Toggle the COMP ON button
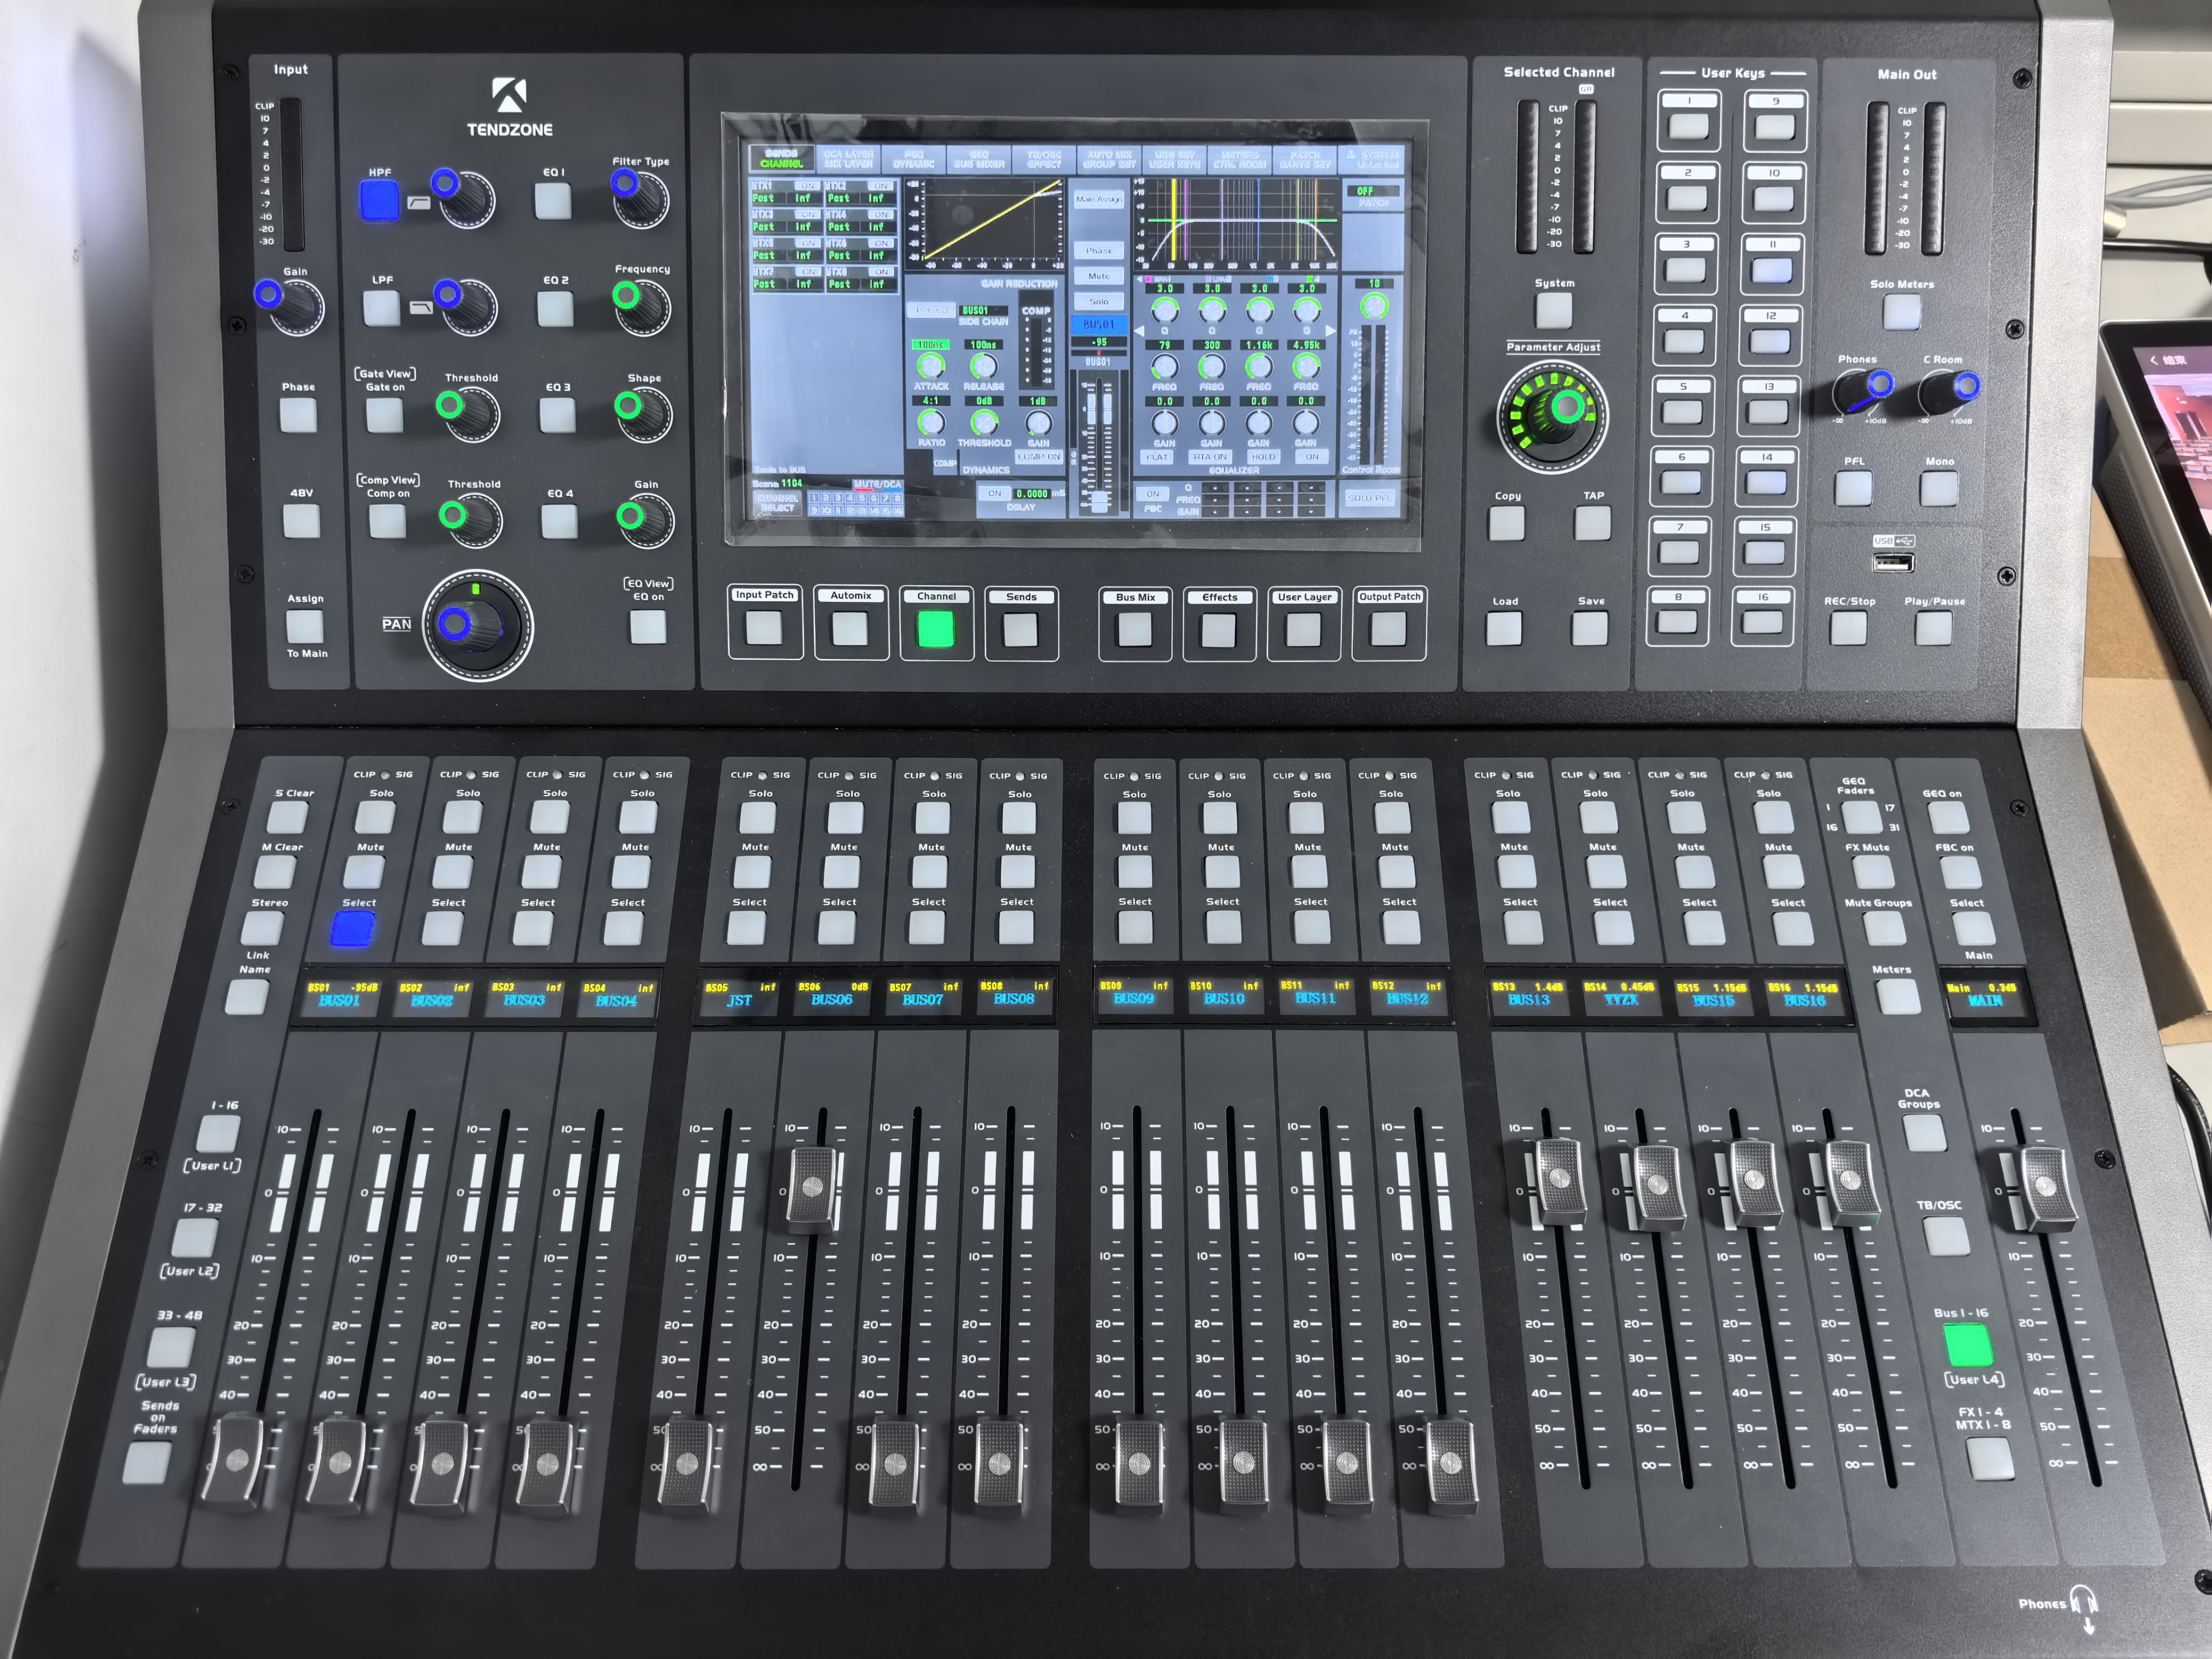This screenshot has width=2212, height=1659. [x=1038, y=456]
